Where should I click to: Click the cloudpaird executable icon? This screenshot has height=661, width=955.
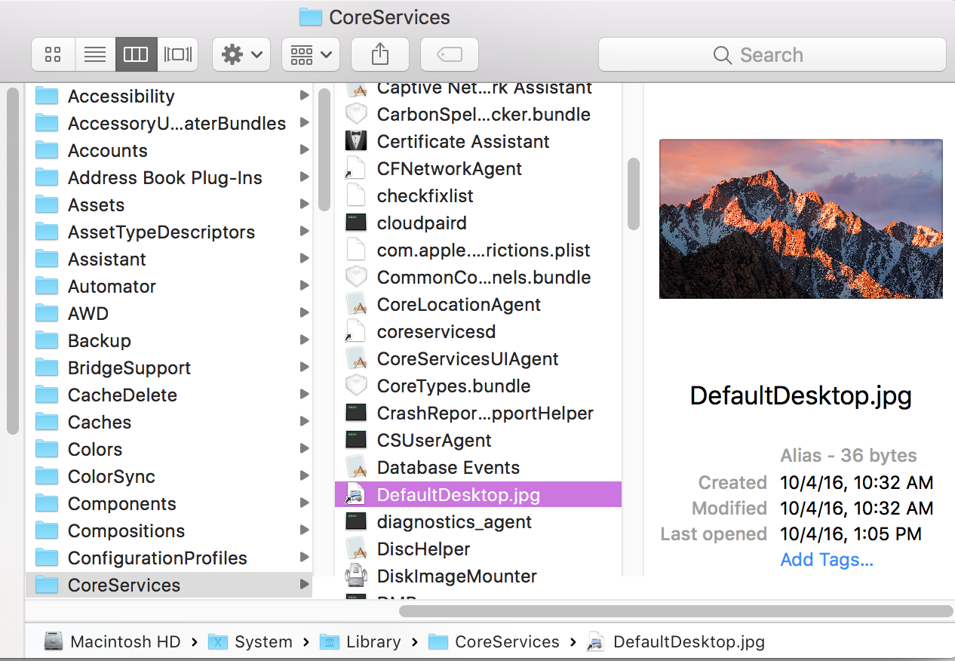point(355,223)
